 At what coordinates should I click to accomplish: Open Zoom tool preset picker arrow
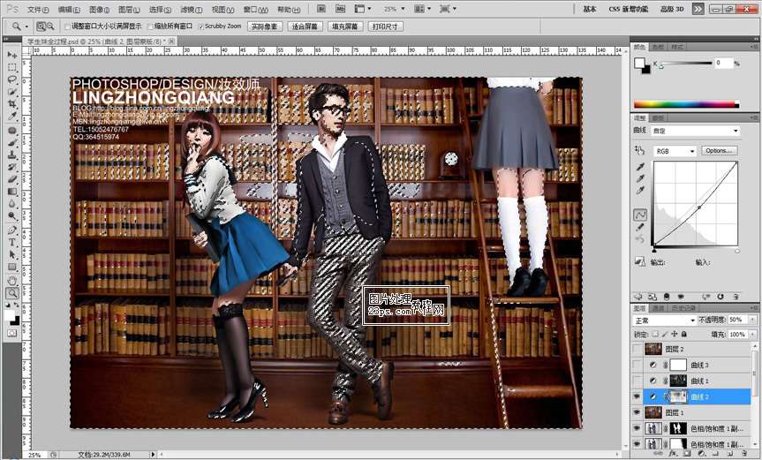point(26,26)
